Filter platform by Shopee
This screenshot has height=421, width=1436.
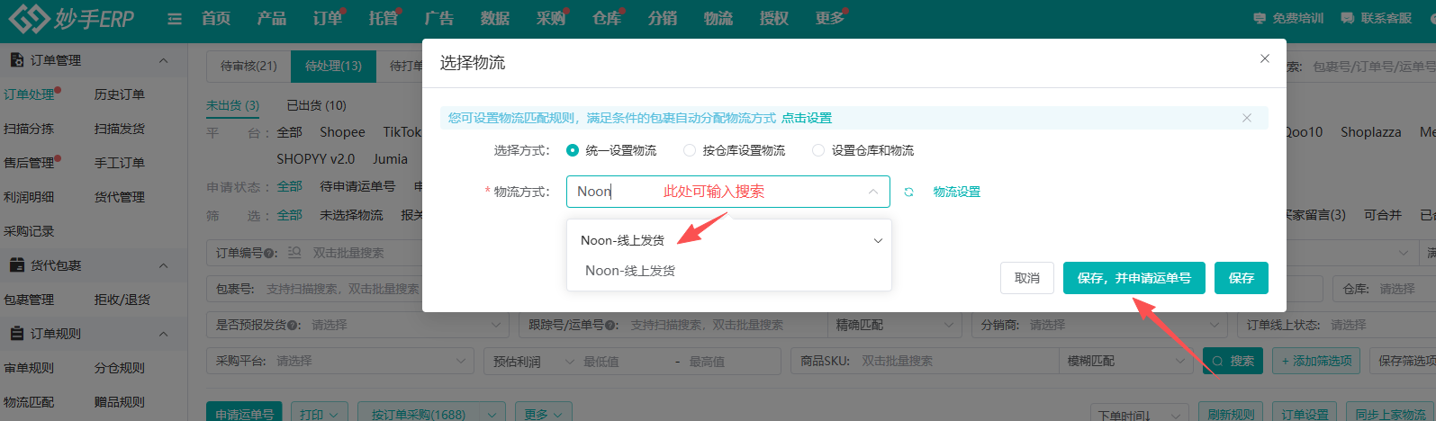coord(342,132)
